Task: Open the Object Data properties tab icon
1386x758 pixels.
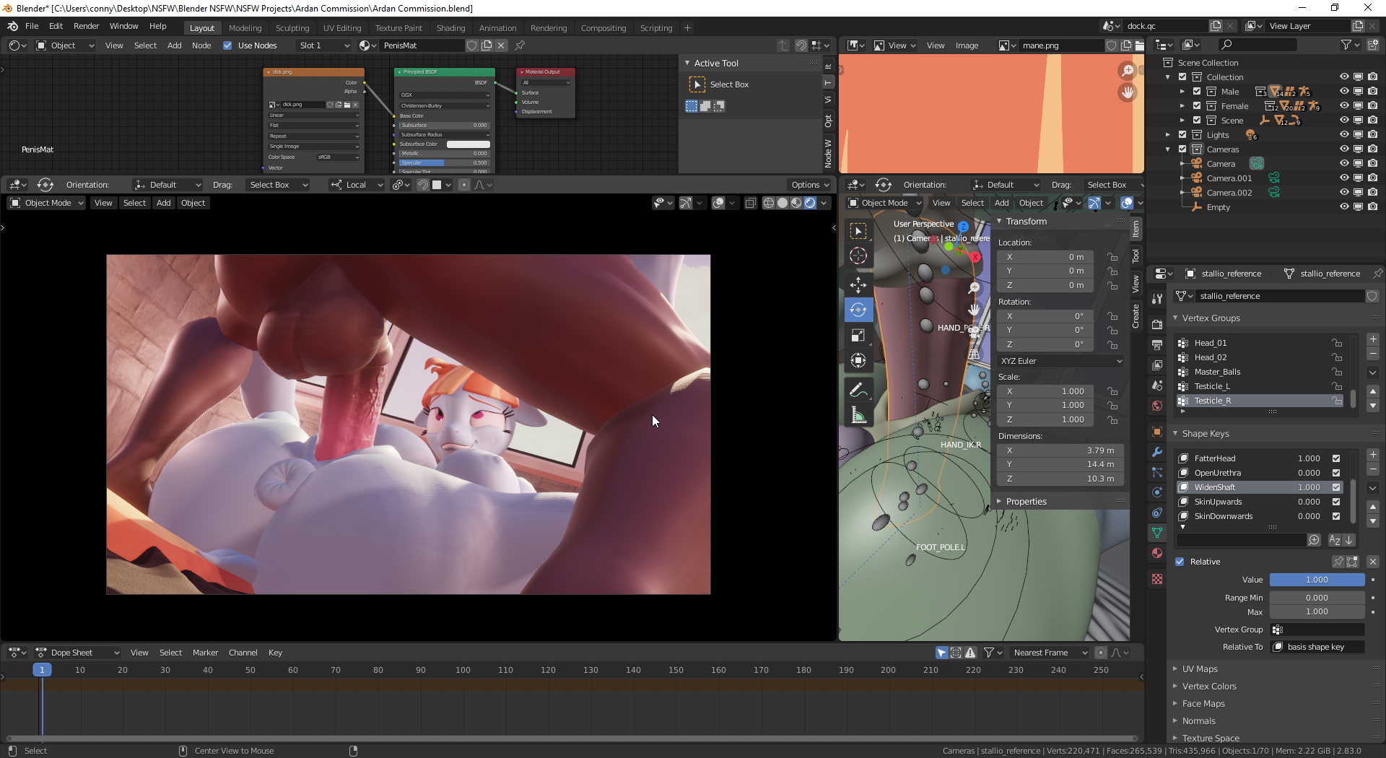Action: coord(1157,533)
